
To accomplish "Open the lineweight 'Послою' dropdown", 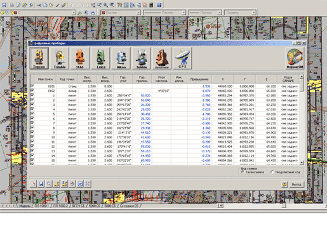I will pos(220,13).
